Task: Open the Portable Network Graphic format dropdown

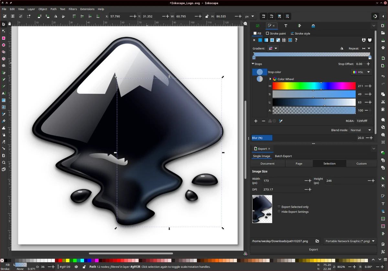Action: coord(350,241)
